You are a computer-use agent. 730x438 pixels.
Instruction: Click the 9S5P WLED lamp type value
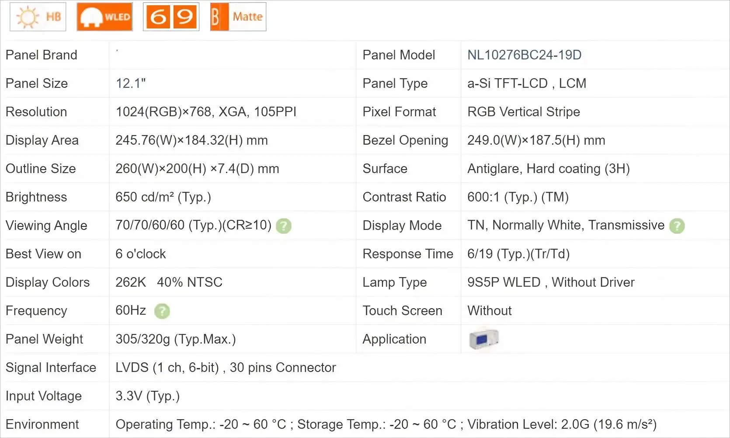[550, 282]
